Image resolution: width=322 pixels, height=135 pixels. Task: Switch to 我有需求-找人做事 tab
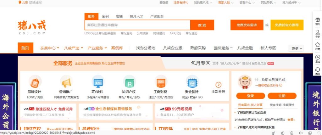[250, 105]
